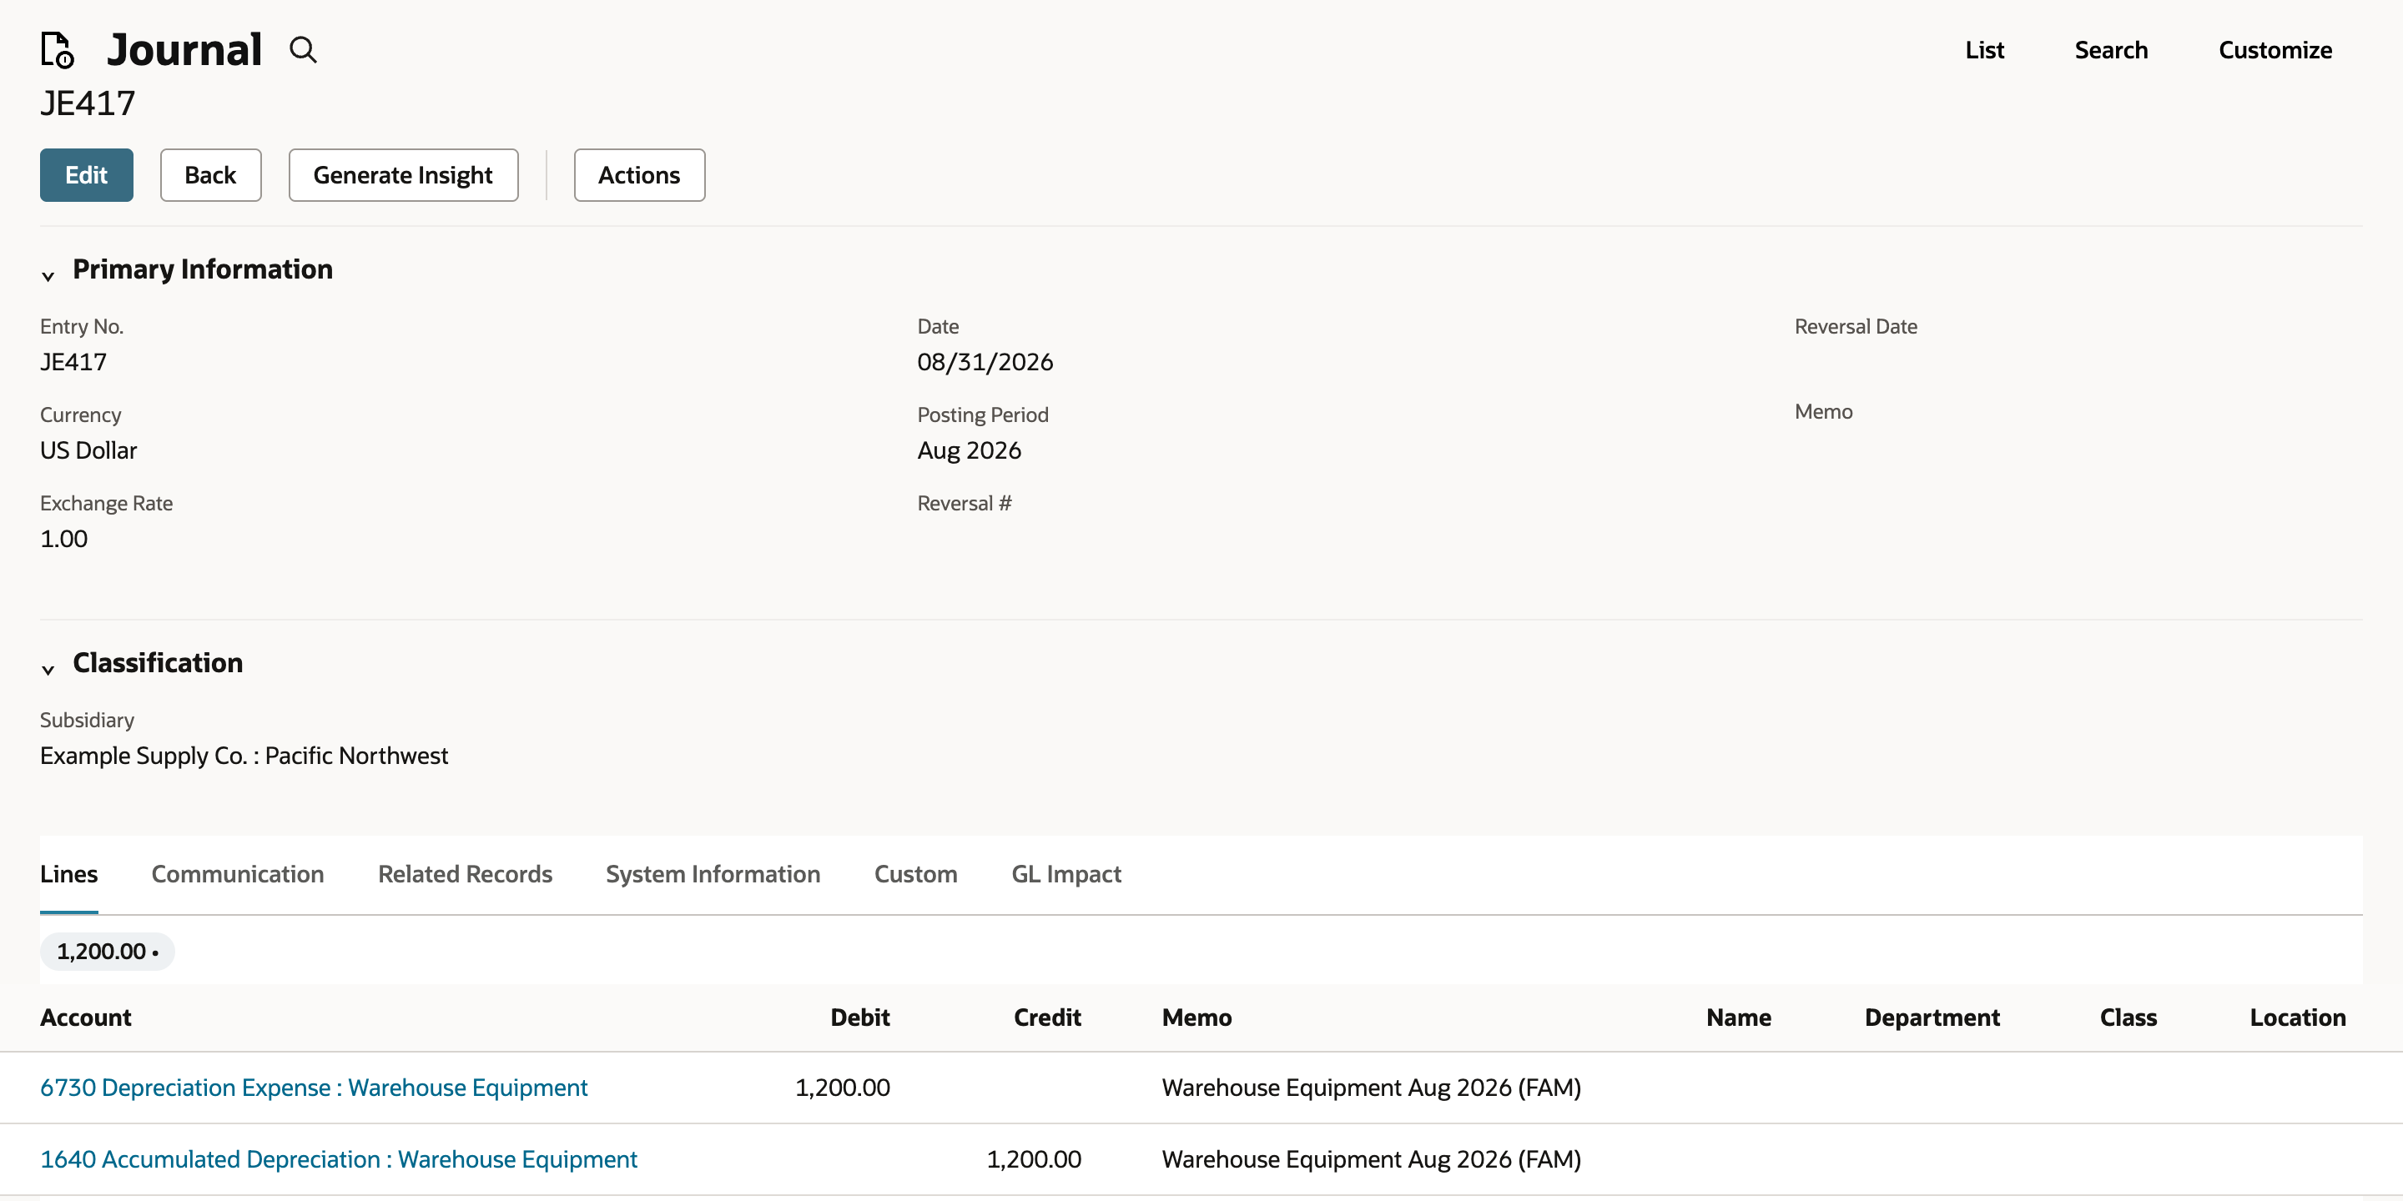Select the Lines tab
This screenshot has width=2403, height=1201.
click(69, 874)
